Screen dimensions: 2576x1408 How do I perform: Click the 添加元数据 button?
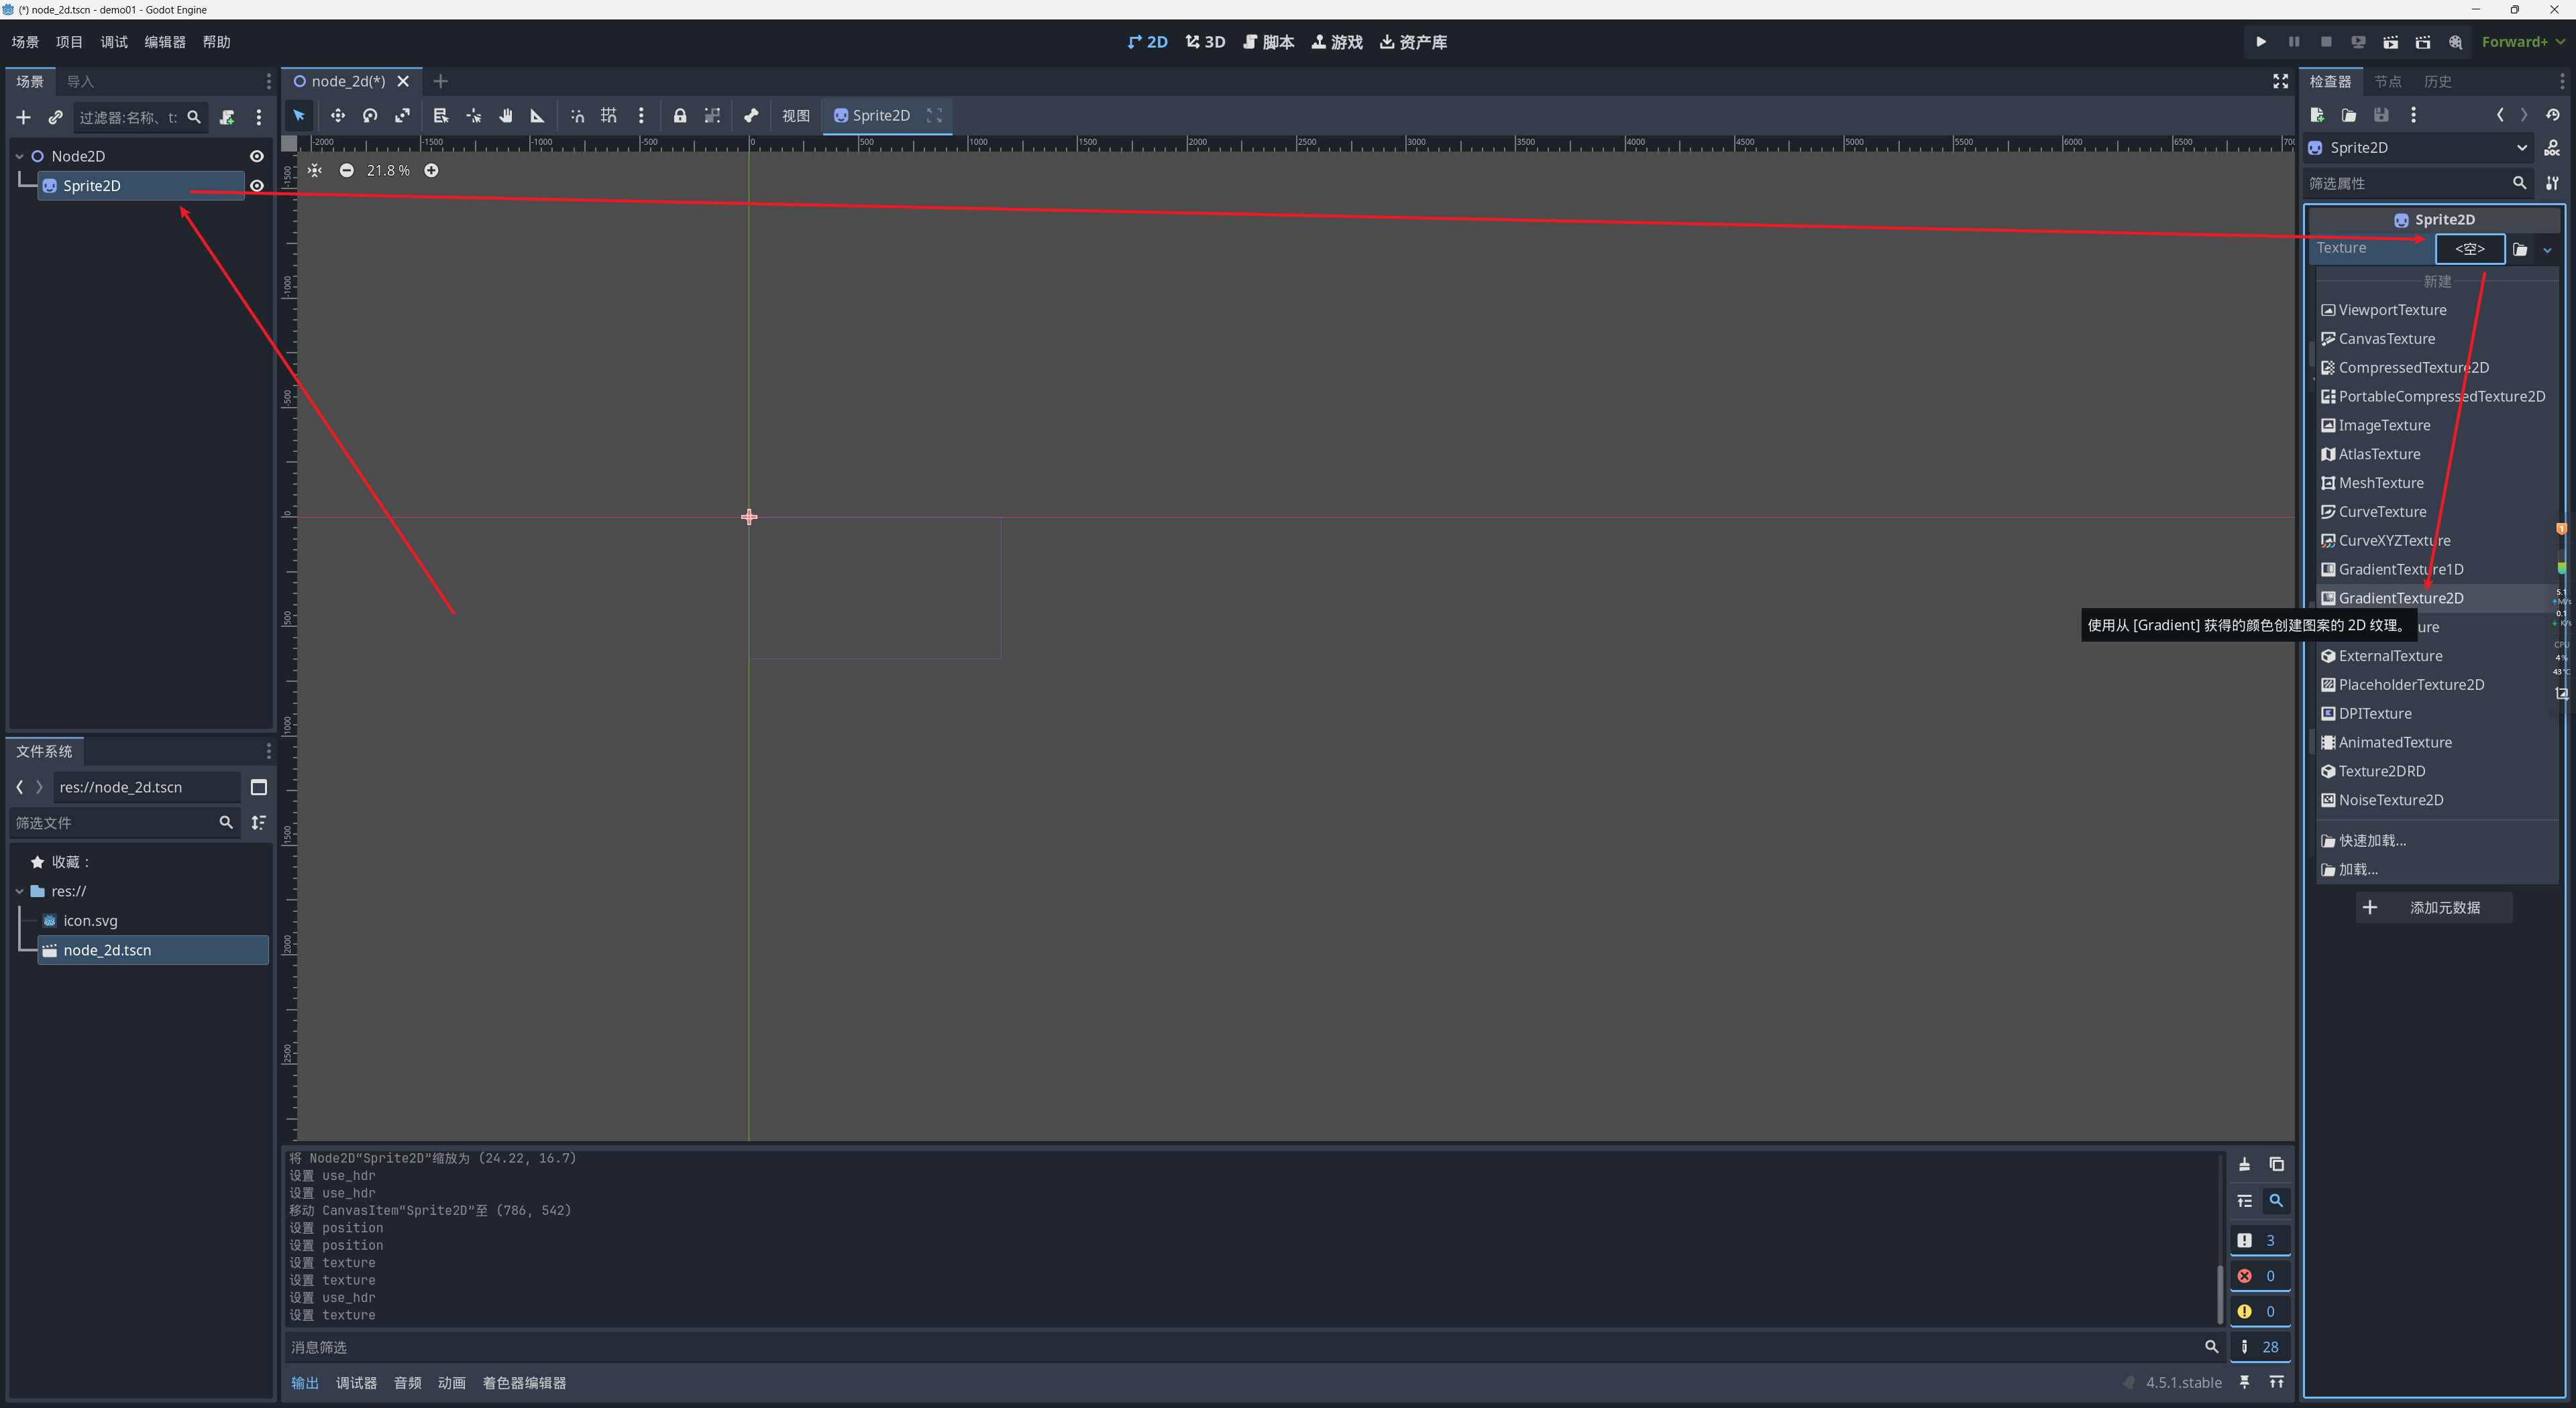tap(2433, 907)
